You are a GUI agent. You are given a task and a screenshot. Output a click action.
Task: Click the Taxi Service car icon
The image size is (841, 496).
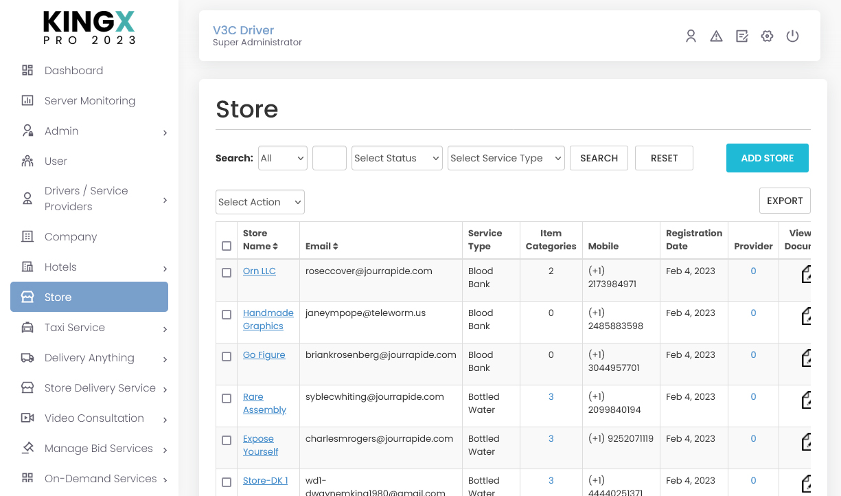coord(27,327)
